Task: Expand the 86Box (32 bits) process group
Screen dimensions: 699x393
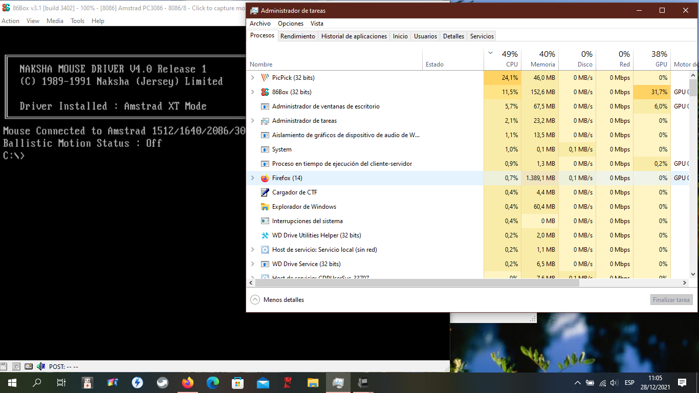Action: [252, 92]
